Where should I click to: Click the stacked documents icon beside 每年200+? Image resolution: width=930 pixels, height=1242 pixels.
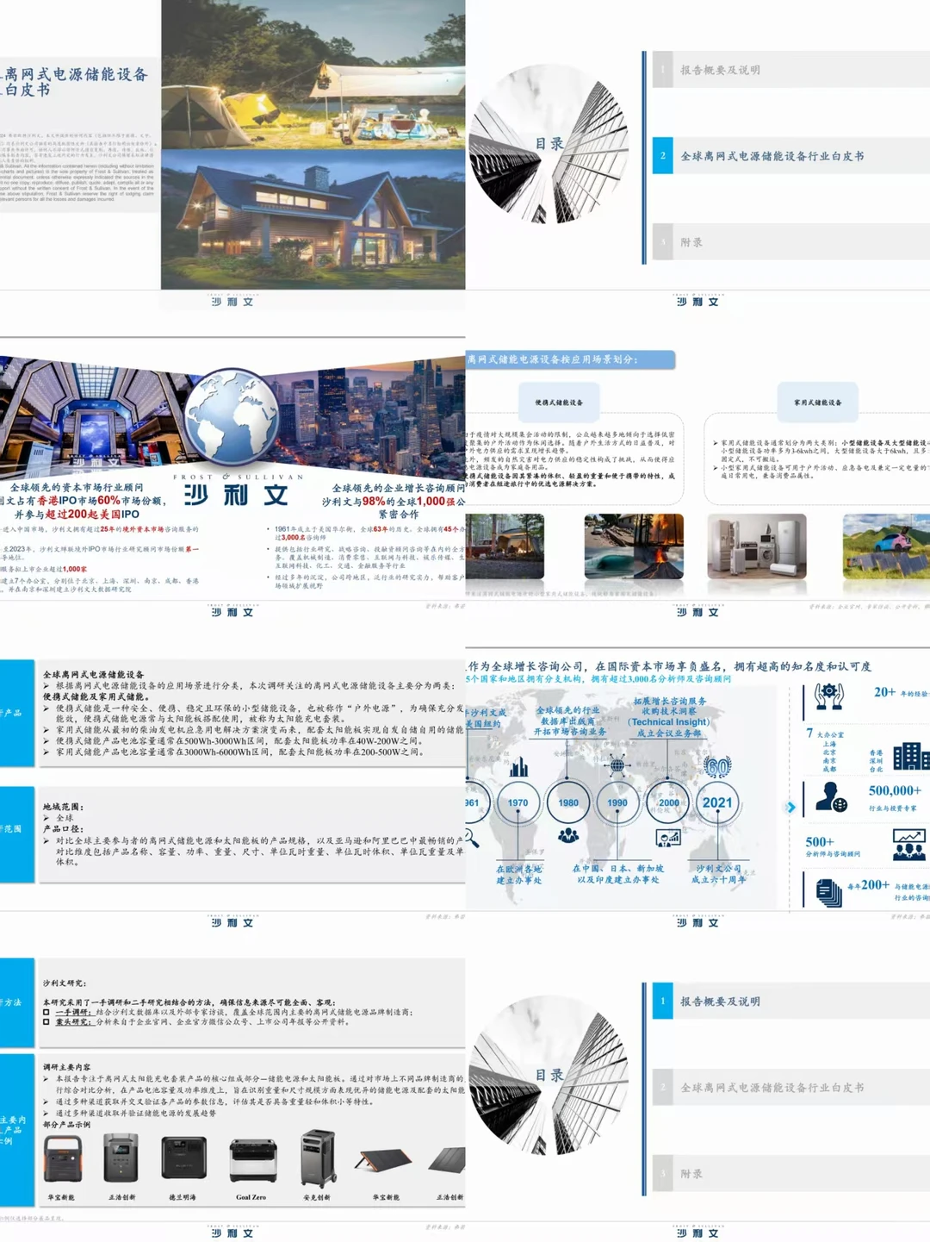tap(829, 892)
